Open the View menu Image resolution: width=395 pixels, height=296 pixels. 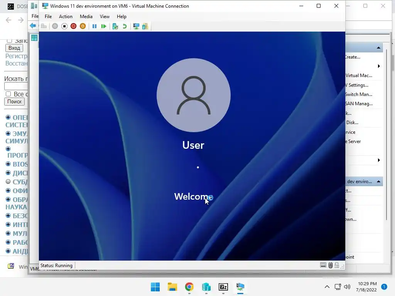coord(105,16)
